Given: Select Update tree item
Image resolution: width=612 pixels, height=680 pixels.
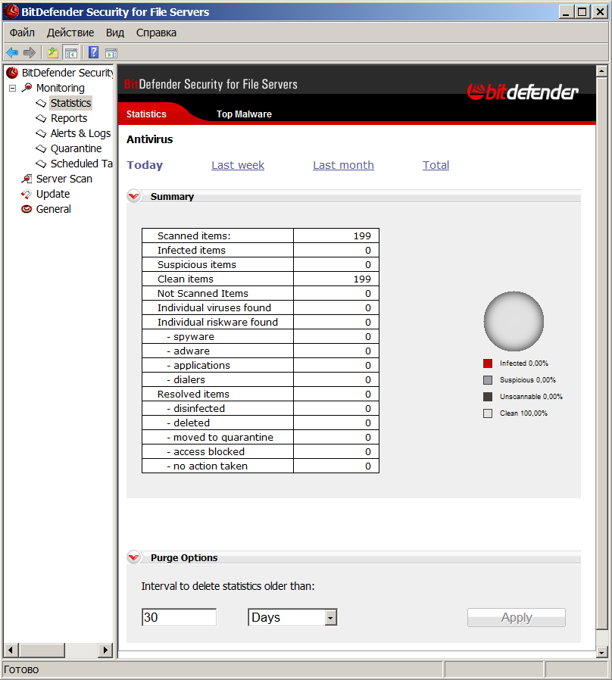Looking at the screenshot, I should [53, 194].
